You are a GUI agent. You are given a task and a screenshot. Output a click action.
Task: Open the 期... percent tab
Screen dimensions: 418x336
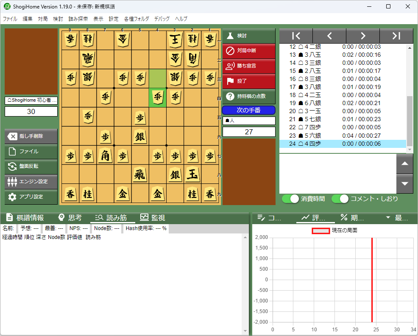tap(352, 218)
